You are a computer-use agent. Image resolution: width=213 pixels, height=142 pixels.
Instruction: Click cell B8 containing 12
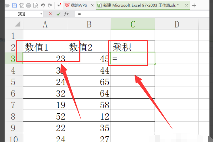point(89,116)
